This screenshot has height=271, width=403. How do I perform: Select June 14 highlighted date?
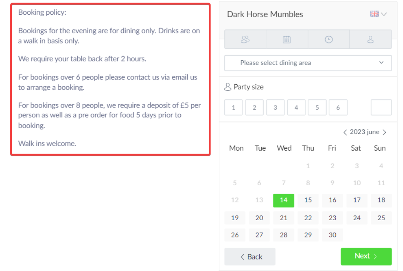283,200
